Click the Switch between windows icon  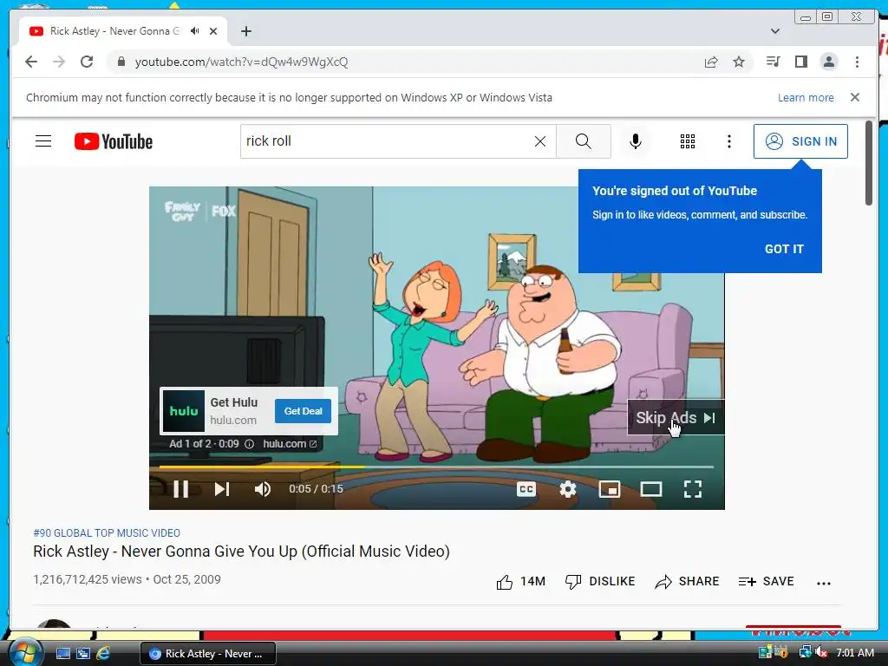point(83,654)
